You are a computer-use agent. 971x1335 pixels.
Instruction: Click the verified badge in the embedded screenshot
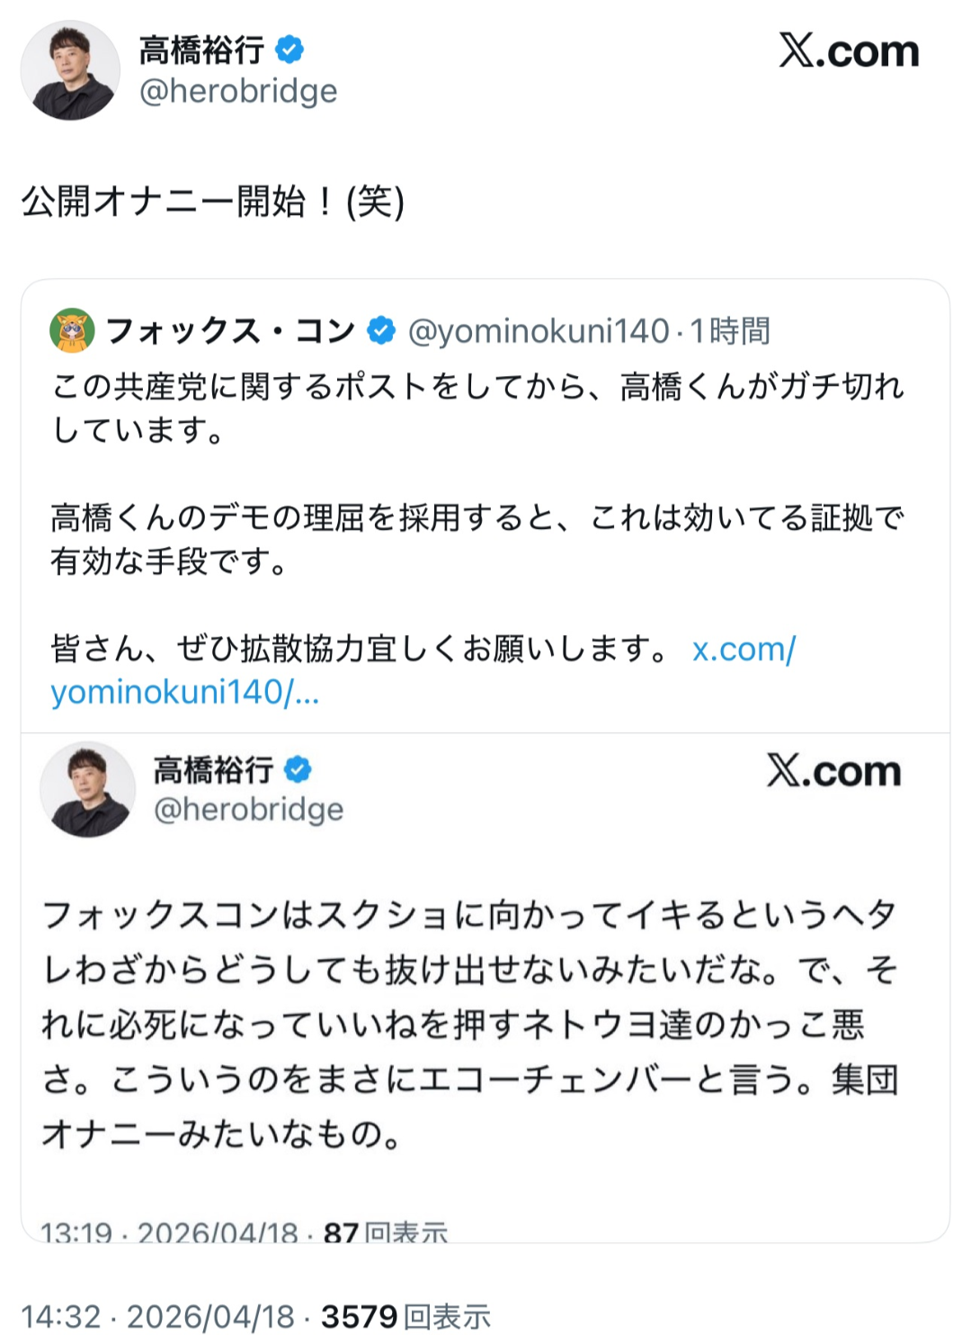(298, 769)
